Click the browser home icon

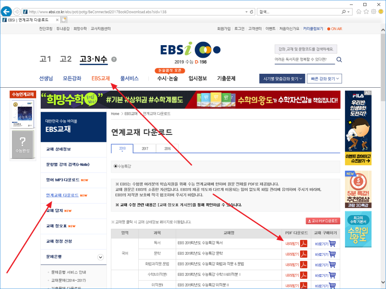click(358, 12)
